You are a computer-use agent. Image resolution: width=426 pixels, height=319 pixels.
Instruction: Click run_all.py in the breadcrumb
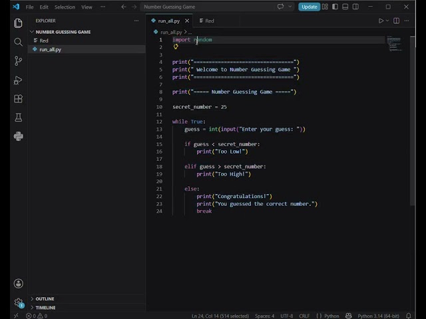pyautogui.click(x=171, y=33)
